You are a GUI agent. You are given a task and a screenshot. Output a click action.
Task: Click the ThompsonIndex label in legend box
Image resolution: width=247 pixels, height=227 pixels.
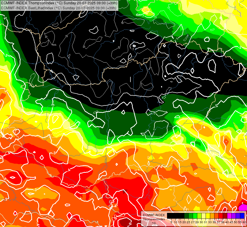[154, 219]
